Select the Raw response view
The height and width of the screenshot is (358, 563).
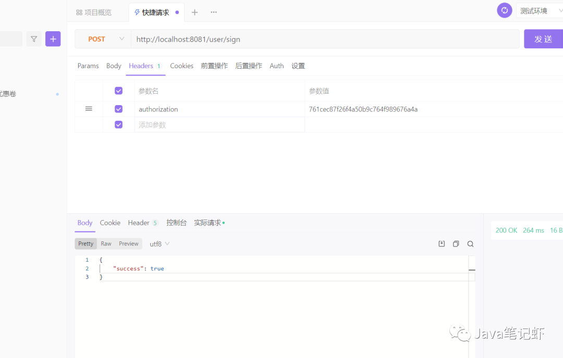click(x=106, y=243)
